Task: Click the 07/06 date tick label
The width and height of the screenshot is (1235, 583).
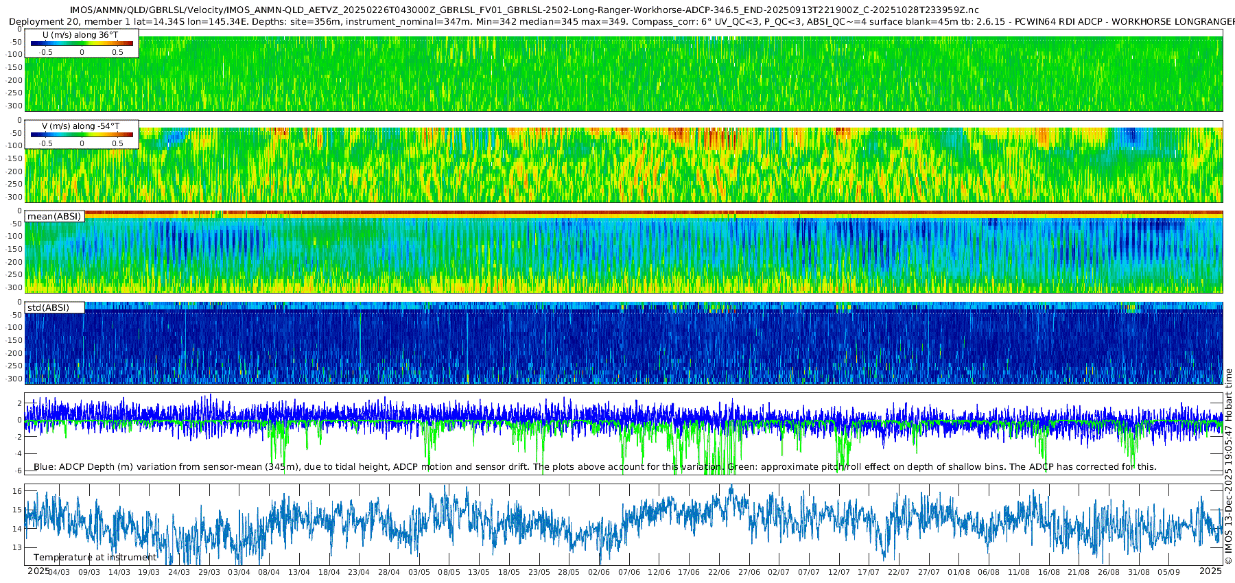Action: (629, 572)
